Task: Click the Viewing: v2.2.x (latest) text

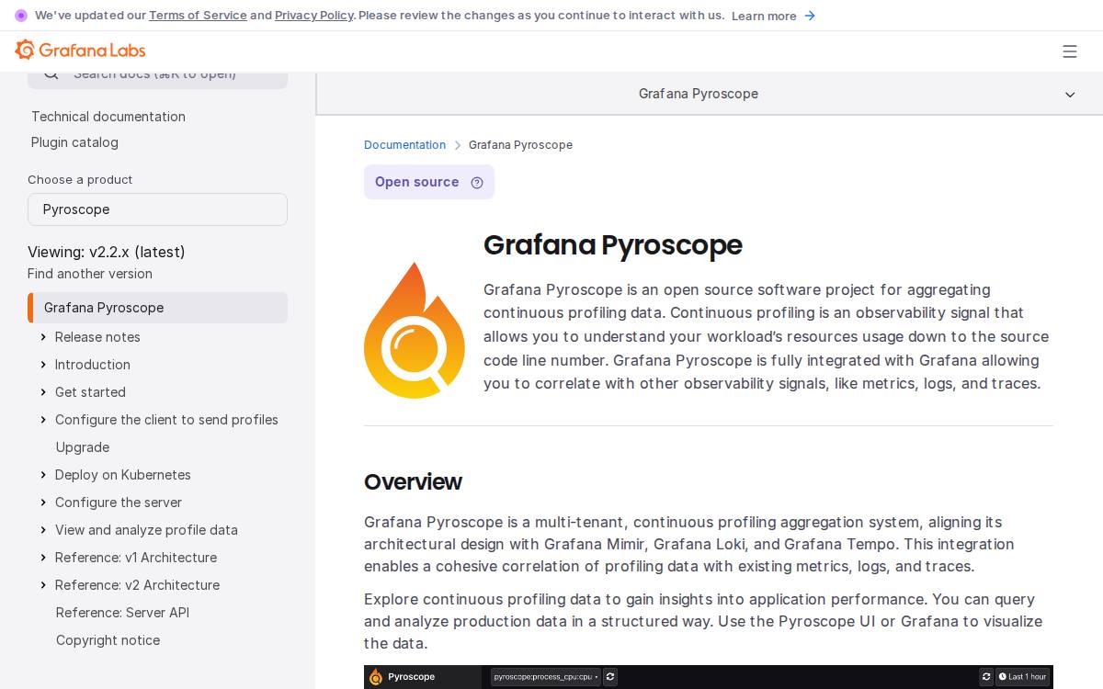Action: (107, 252)
